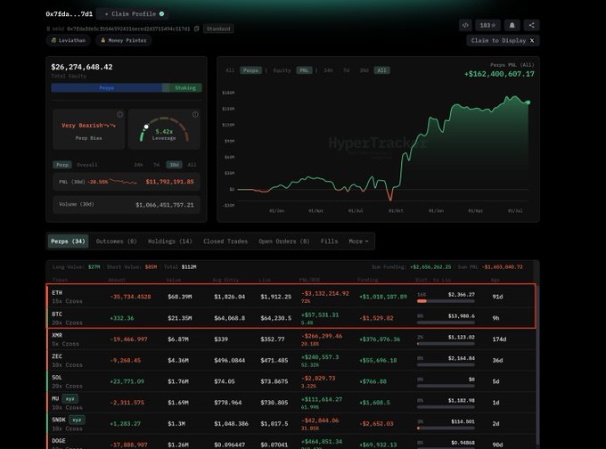Viewport: 606px width, 449px height.
Task: Select Overall in the stats panel toggle
Action: [x=87, y=165]
